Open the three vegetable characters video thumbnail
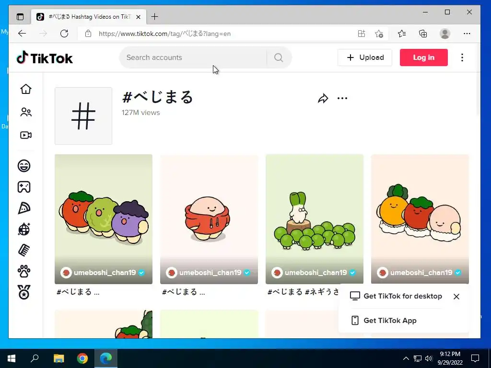This screenshot has width=491, height=368. tap(104, 219)
